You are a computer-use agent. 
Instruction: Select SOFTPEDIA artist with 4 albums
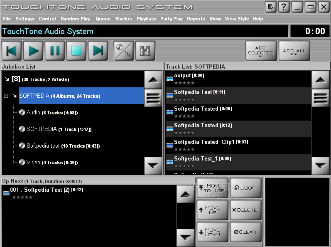click(x=81, y=96)
